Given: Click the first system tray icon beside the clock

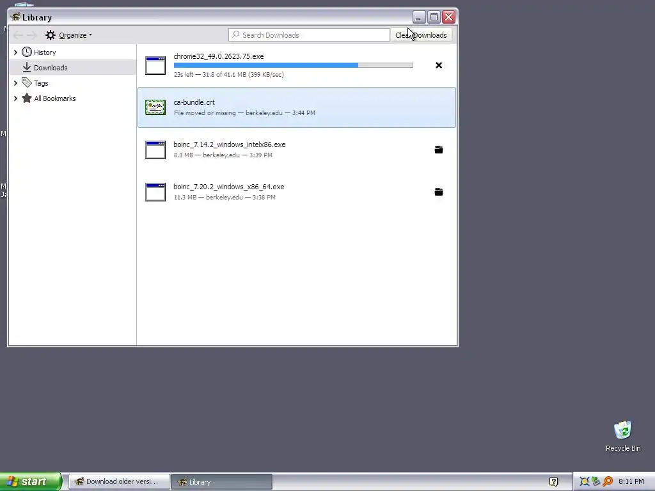Looking at the screenshot, I should pos(585,481).
